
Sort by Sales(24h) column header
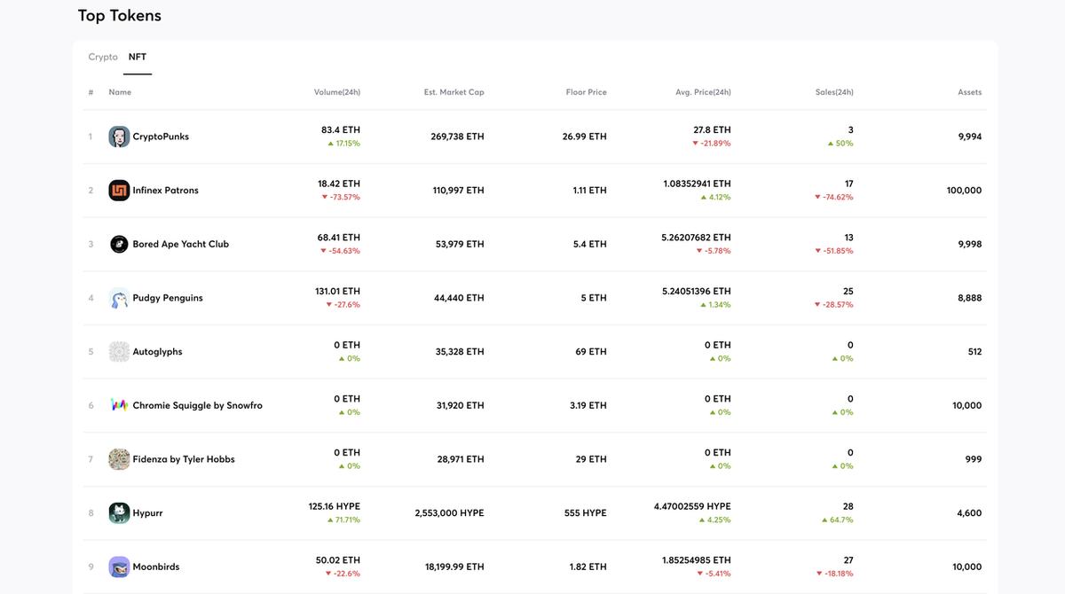pyautogui.click(x=834, y=92)
